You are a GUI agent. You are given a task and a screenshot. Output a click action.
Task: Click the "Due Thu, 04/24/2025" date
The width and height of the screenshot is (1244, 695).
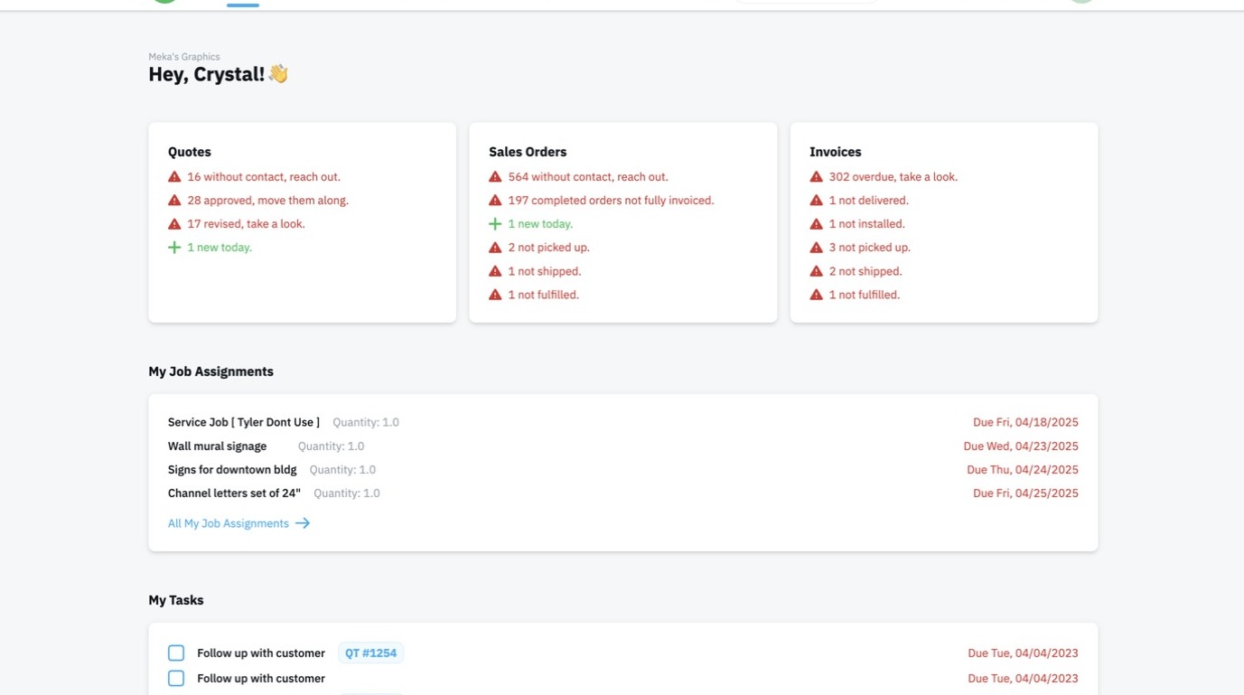point(1023,470)
